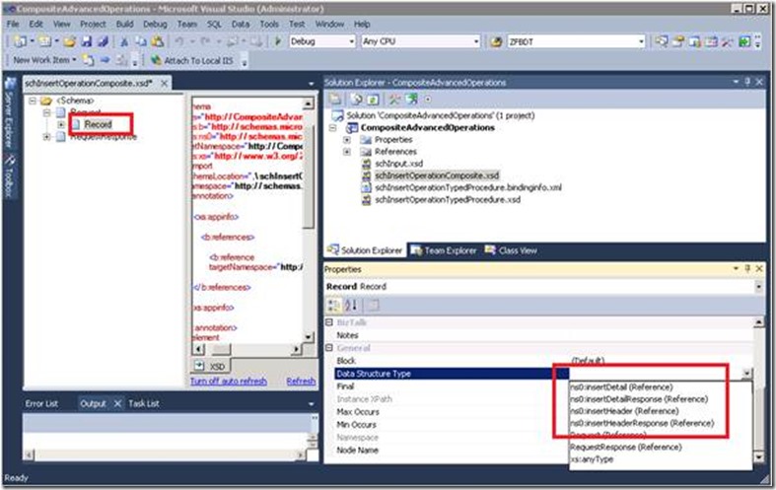Switch to the Team Explorer tab
Screen dimensions: 776x490
[x=444, y=250]
